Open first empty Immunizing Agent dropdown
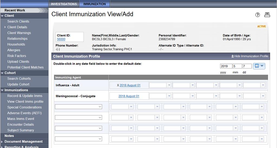The height and width of the screenshot is (148, 277). pos(79,107)
